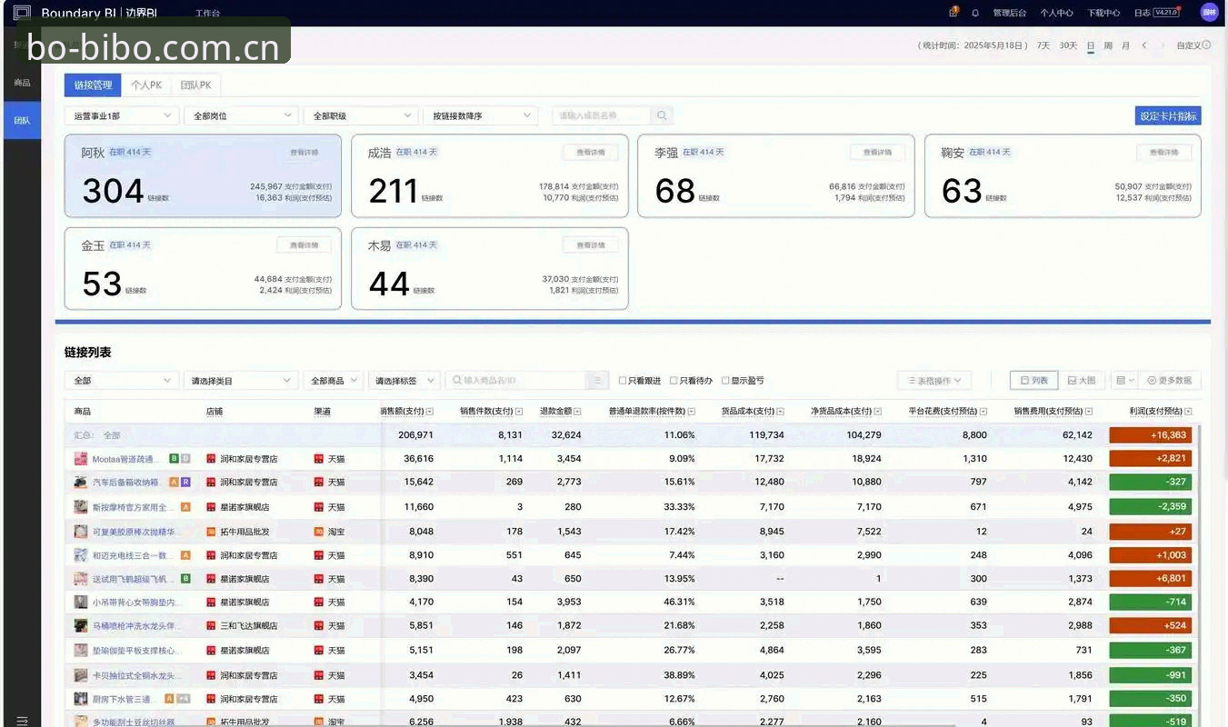Click the 自定义 info icon
1228x727 pixels.
click(x=1207, y=45)
